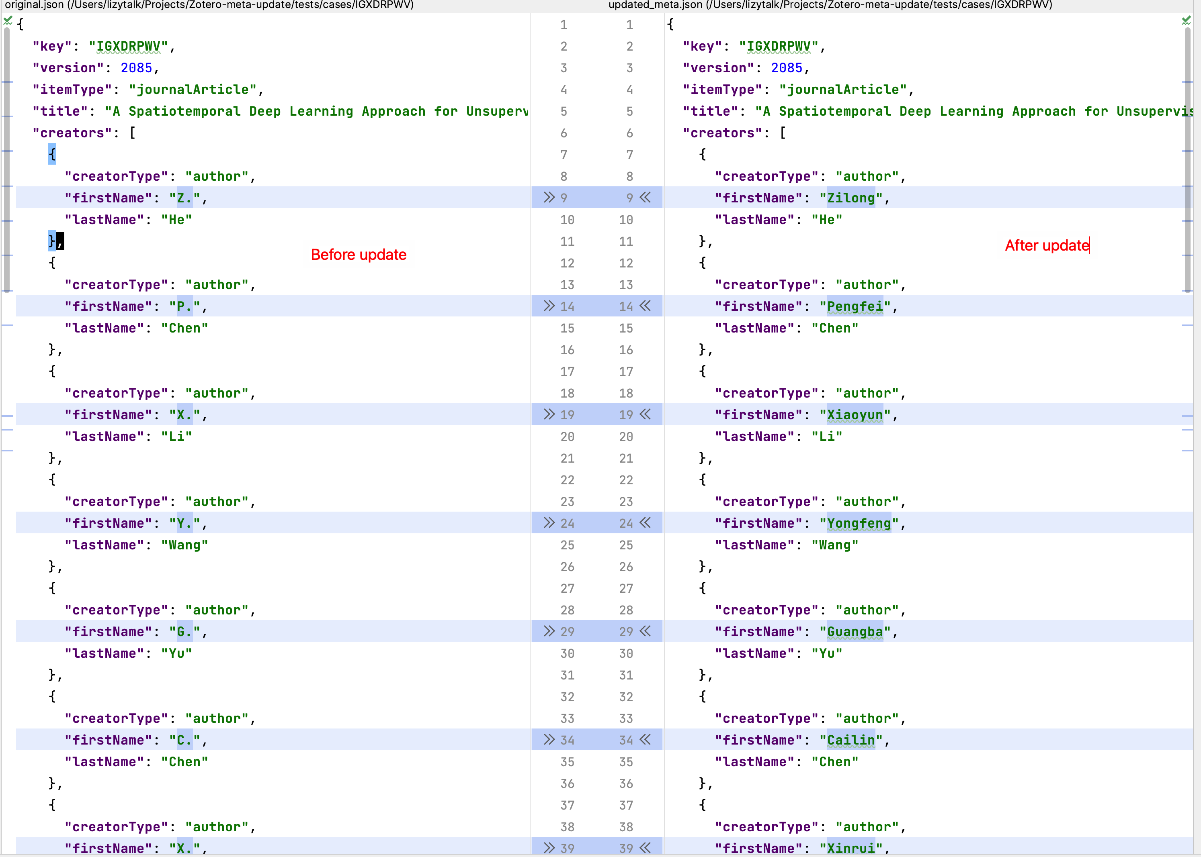Image resolution: width=1201 pixels, height=857 pixels.
Task: Click the >> arrow on line 29
Action: (x=549, y=631)
